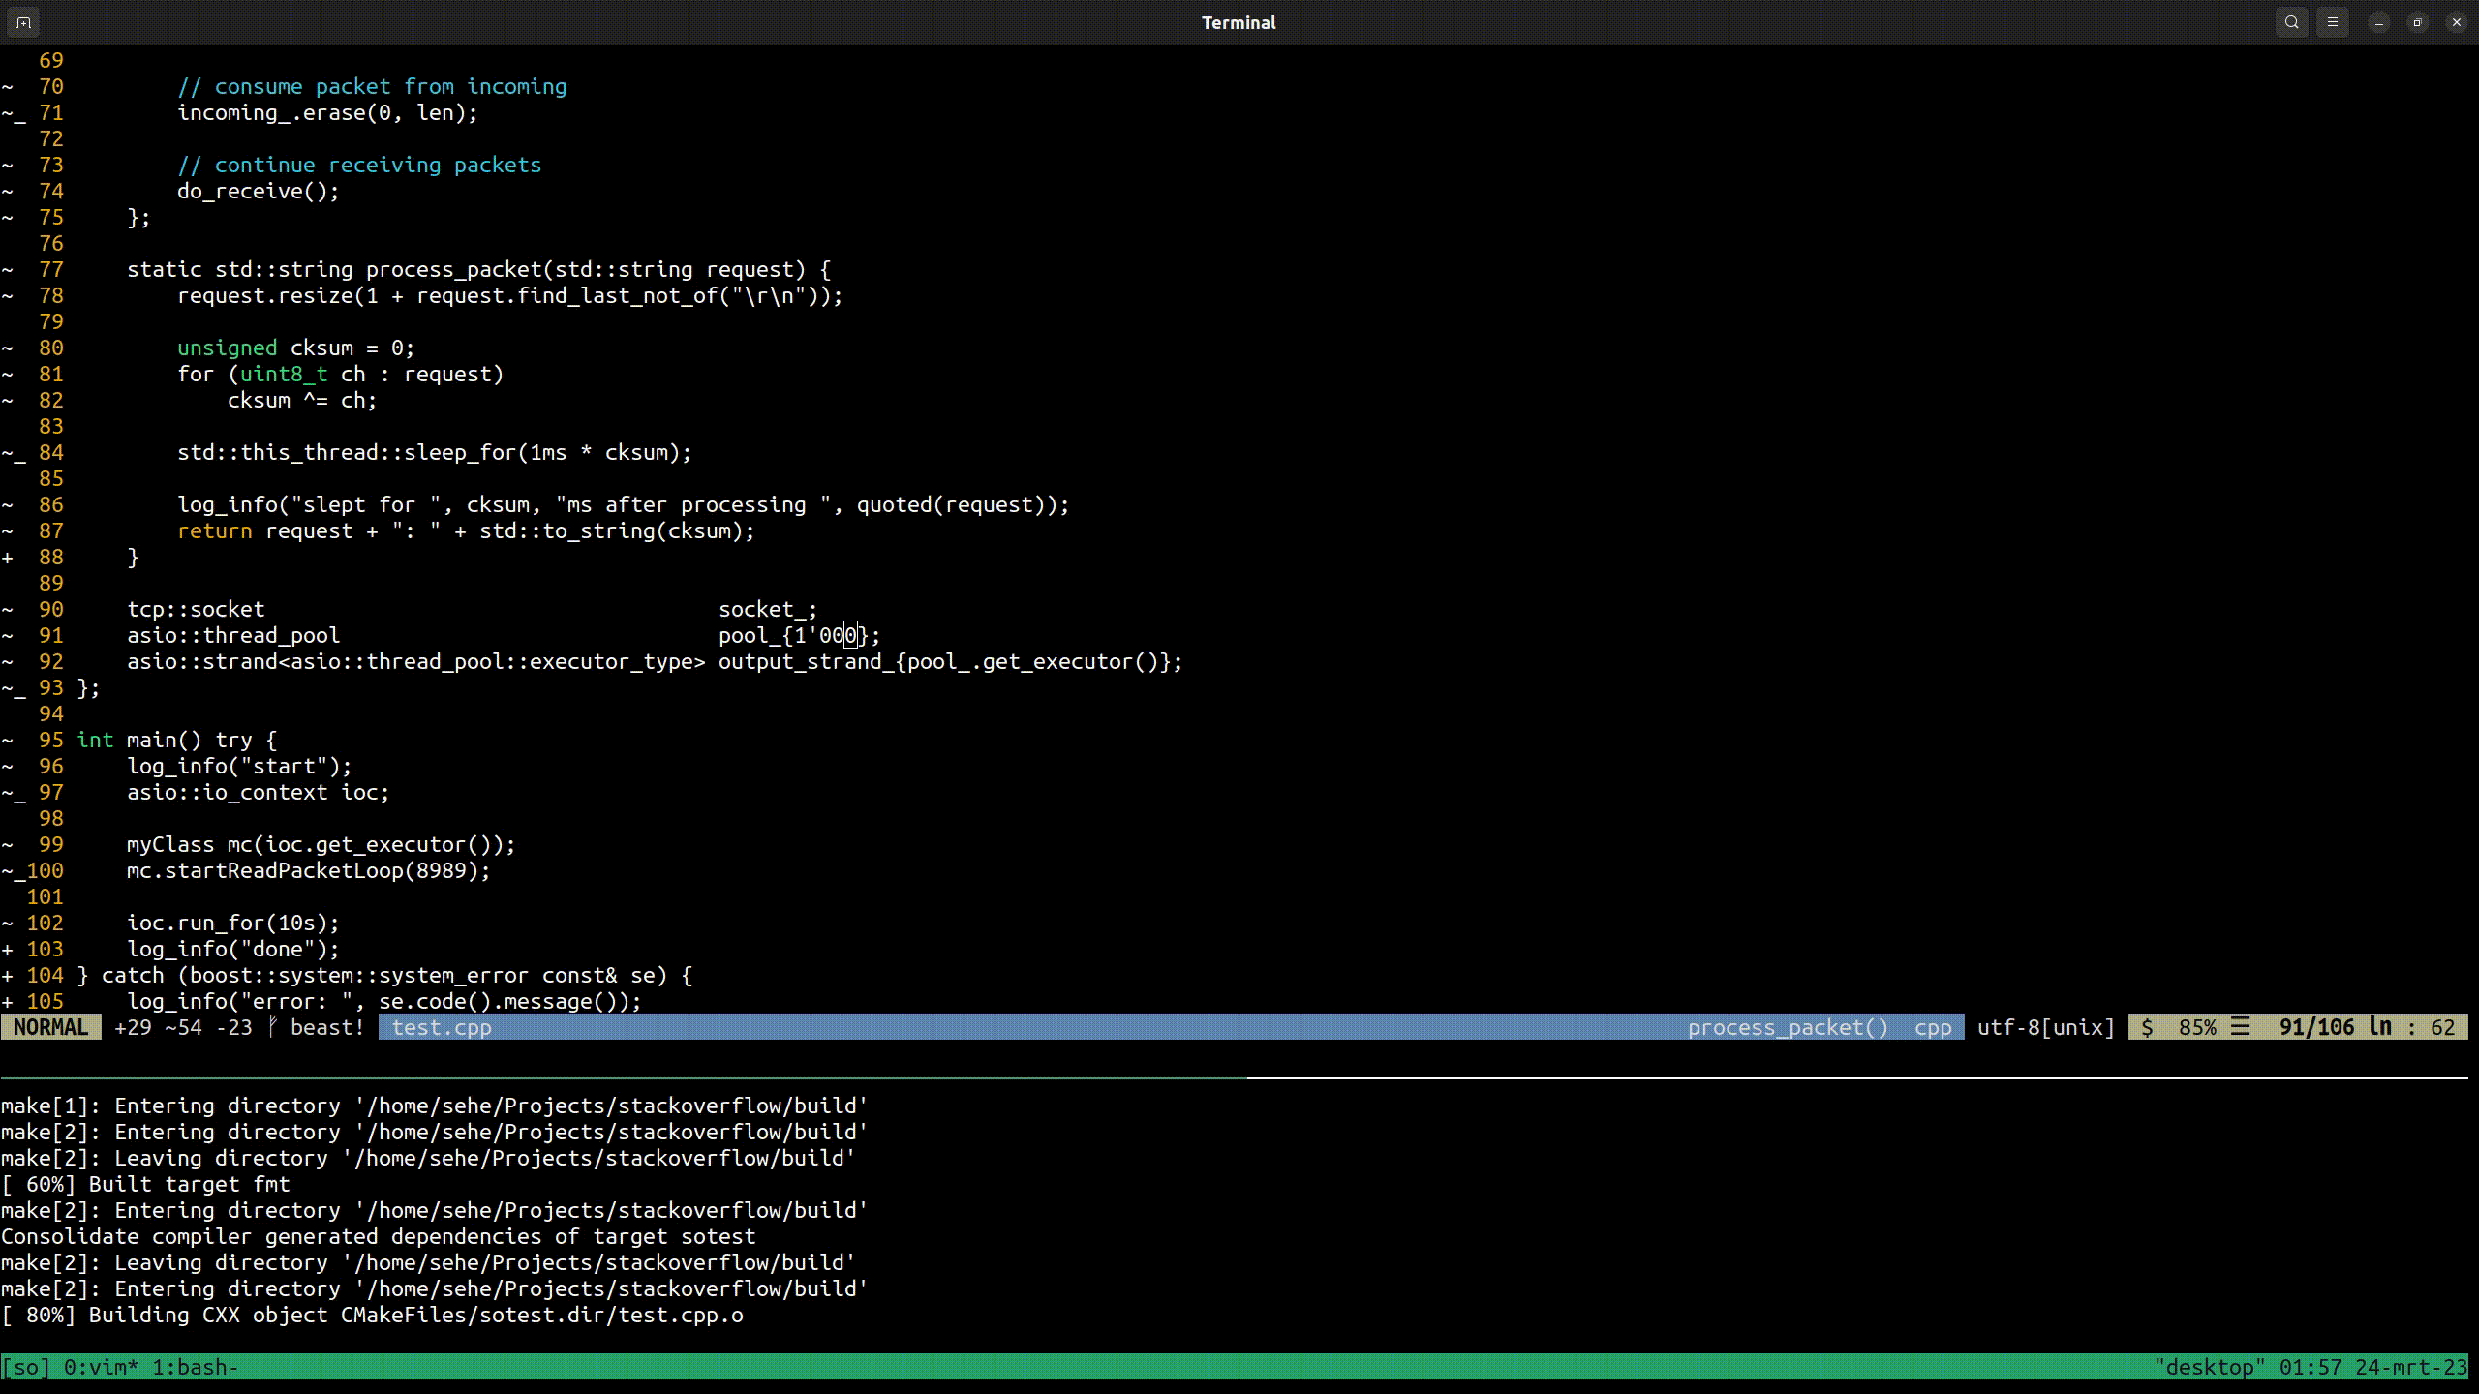The width and height of the screenshot is (2479, 1394).
Task: Click the cpp filetype indicator
Action: [x=1933, y=1027]
